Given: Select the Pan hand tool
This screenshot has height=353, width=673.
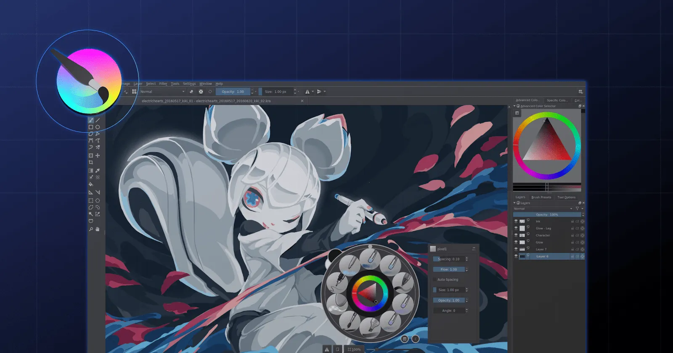Looking at the screenshot, I should click(98, 229).
